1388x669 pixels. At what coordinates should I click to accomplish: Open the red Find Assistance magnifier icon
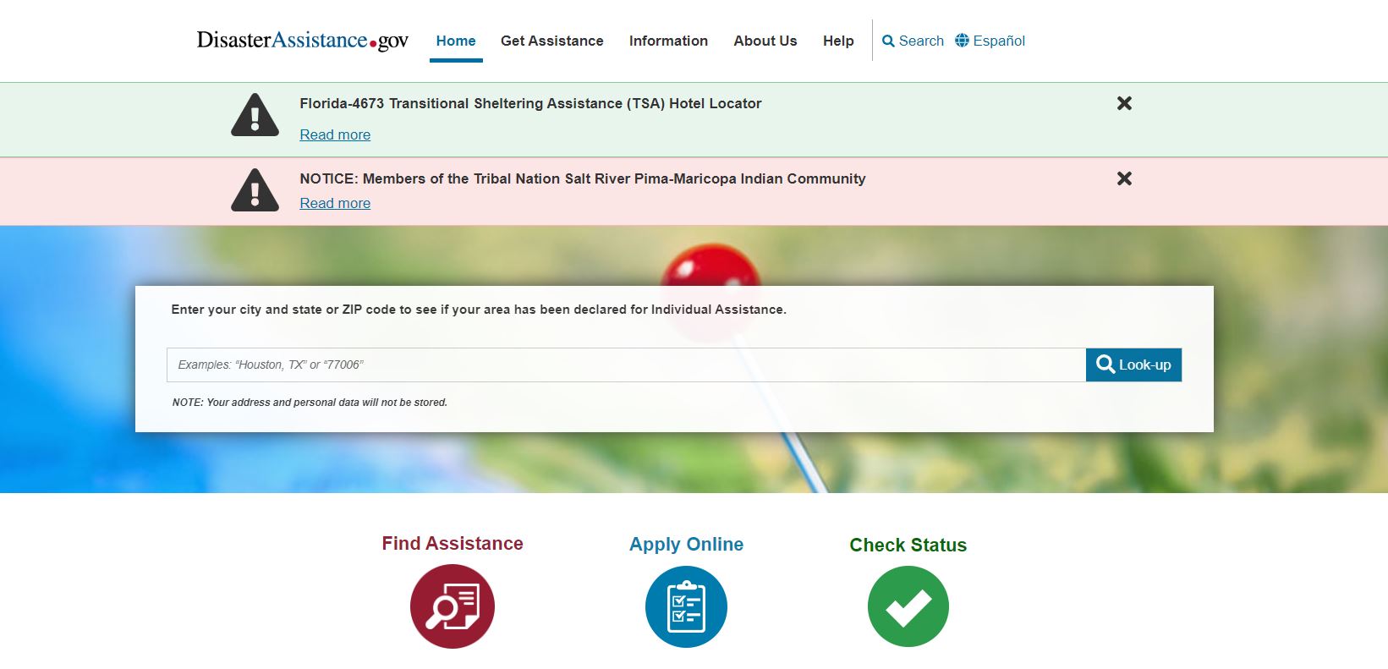[x=453, y=606]
